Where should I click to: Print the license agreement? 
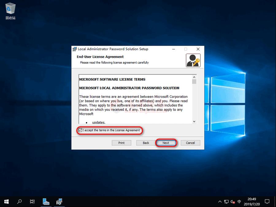[x=121, y=143]
